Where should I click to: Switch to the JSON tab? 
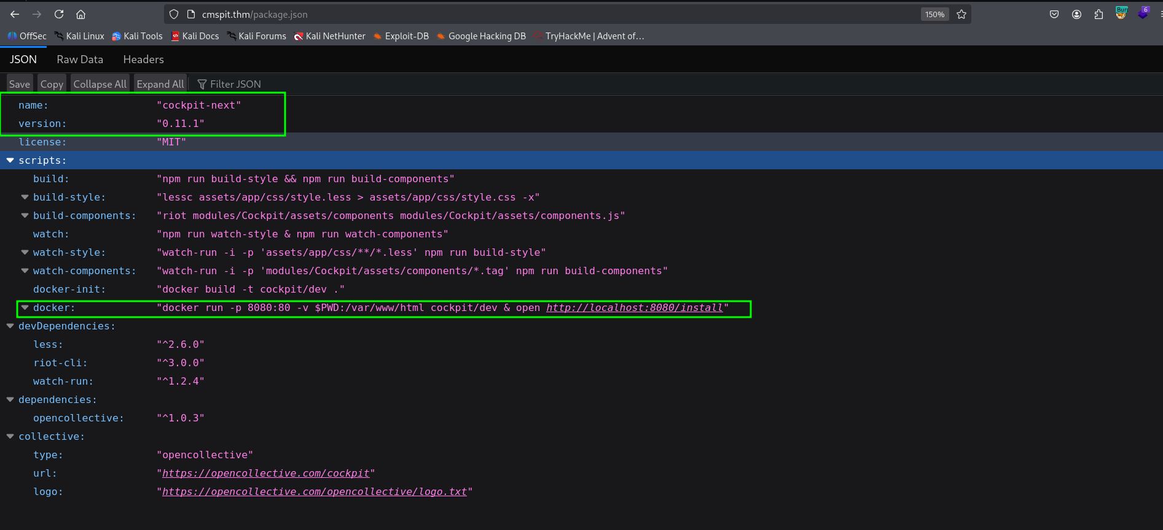(x=23, y=60)
